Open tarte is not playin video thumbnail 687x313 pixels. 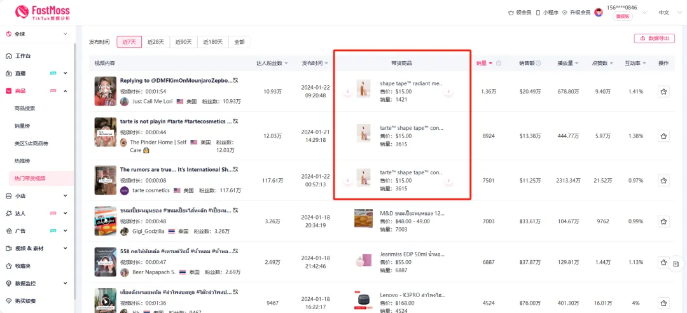pyautogui.click(x=106, y=132)
